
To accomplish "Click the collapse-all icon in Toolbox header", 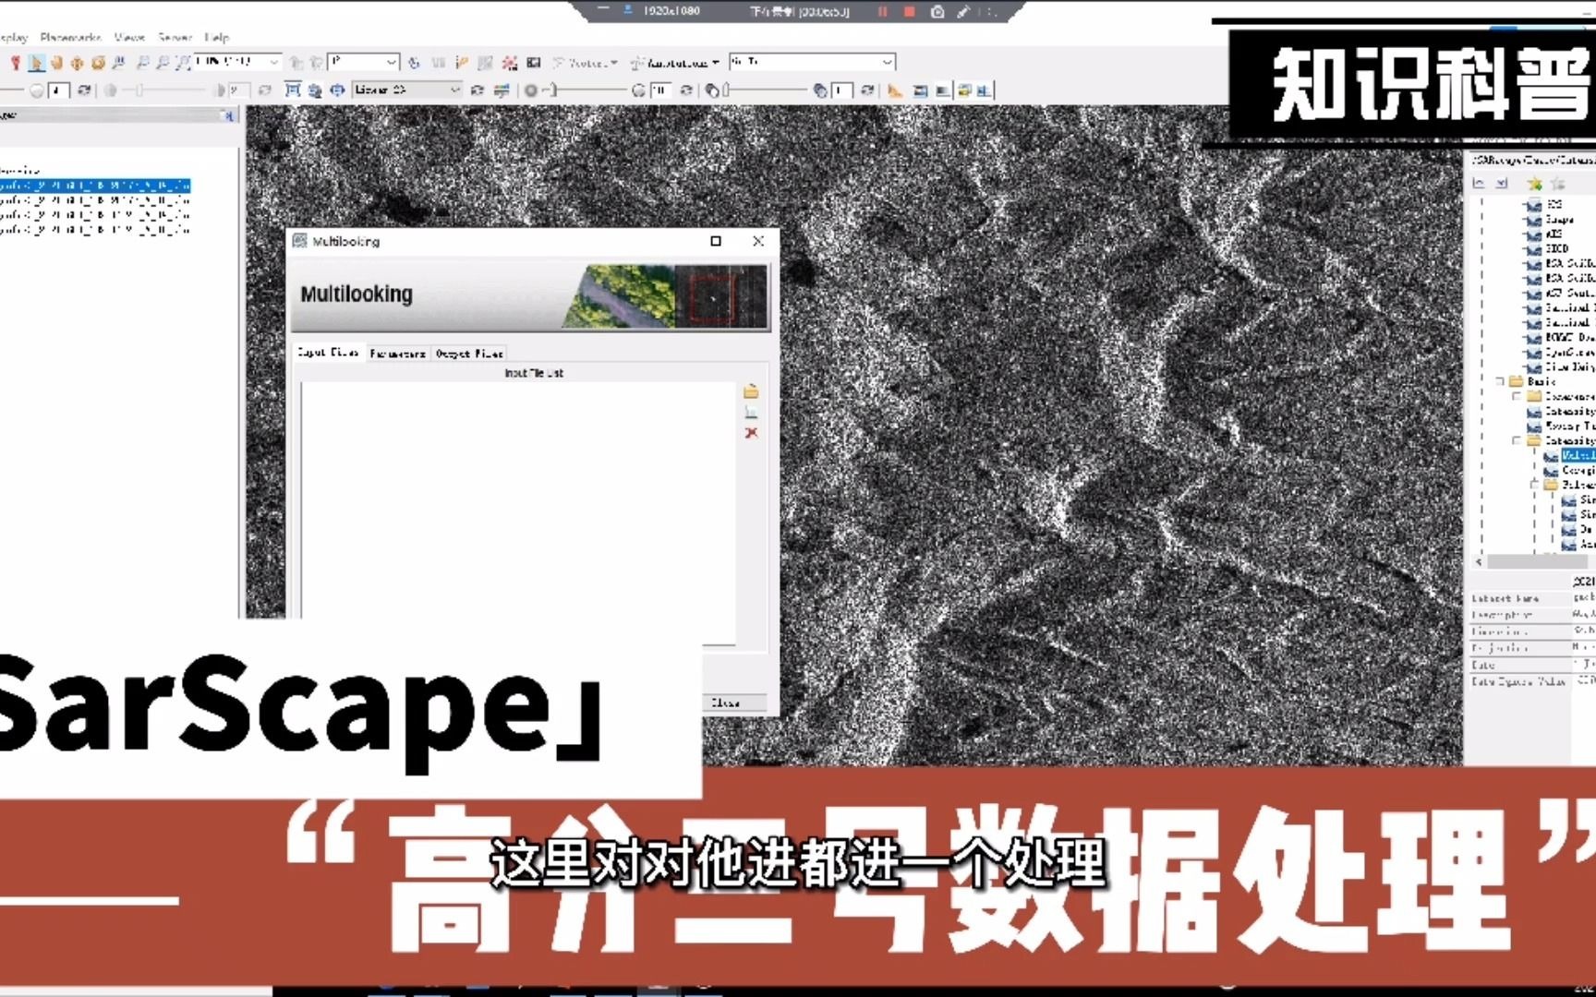I will [x=1479, y=184].
